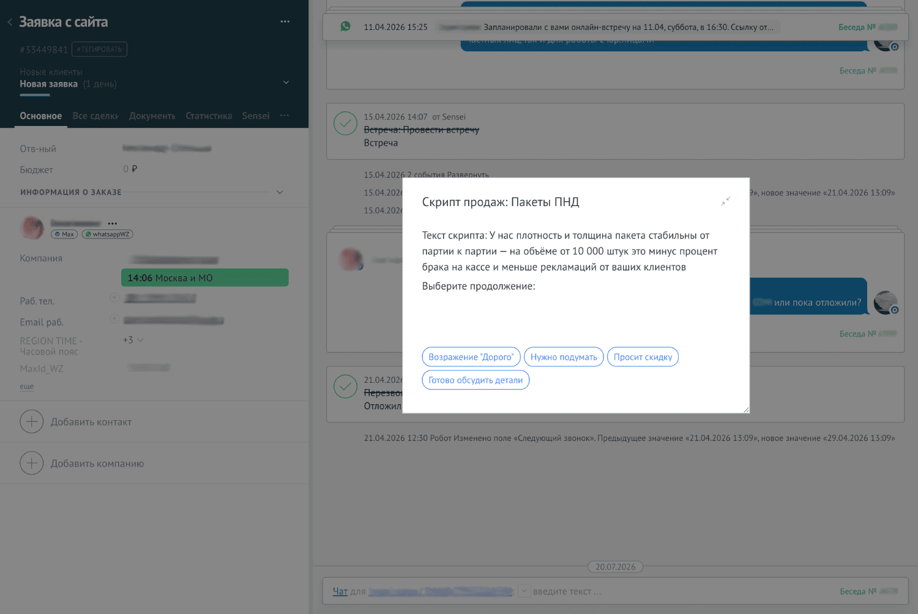
Task: Select the Просит скидку option
Action: 643,357
